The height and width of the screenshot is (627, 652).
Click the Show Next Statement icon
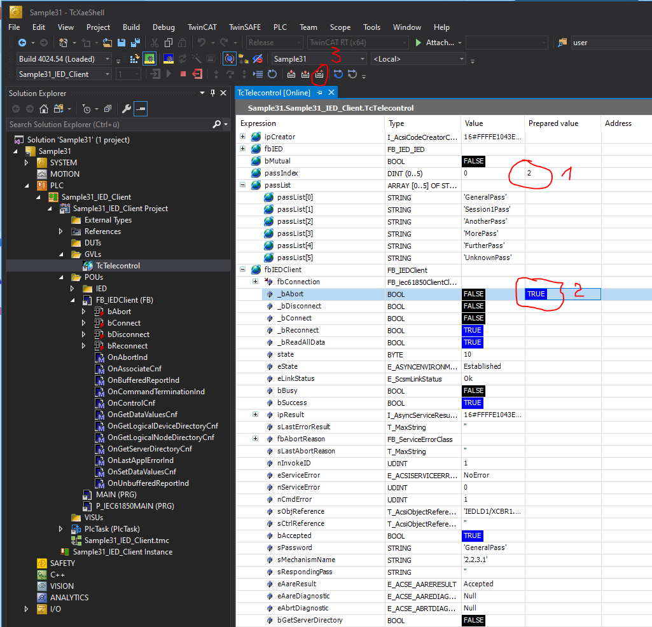click(x=258, y=74)
